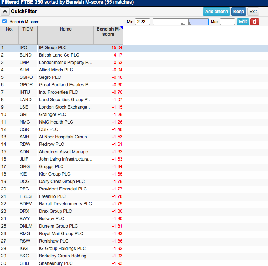
Task: Select Renishaw PLC
Action: click(x=53, y=241)
